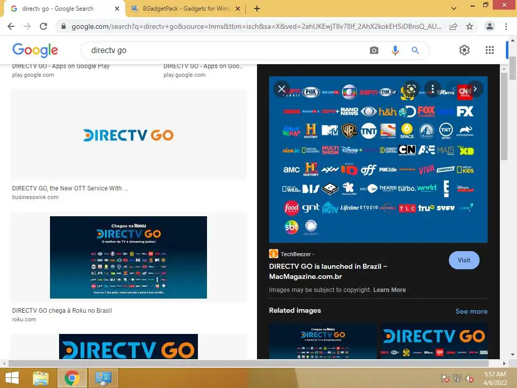Close the directv go search tab
Screen dimensions: 517x388
click(117, 9)
